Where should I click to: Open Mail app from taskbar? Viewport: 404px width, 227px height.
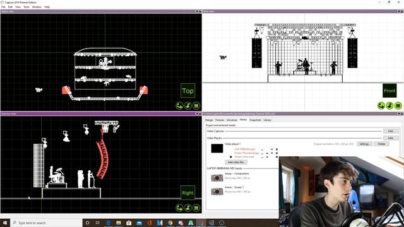(x=139, y=223)
